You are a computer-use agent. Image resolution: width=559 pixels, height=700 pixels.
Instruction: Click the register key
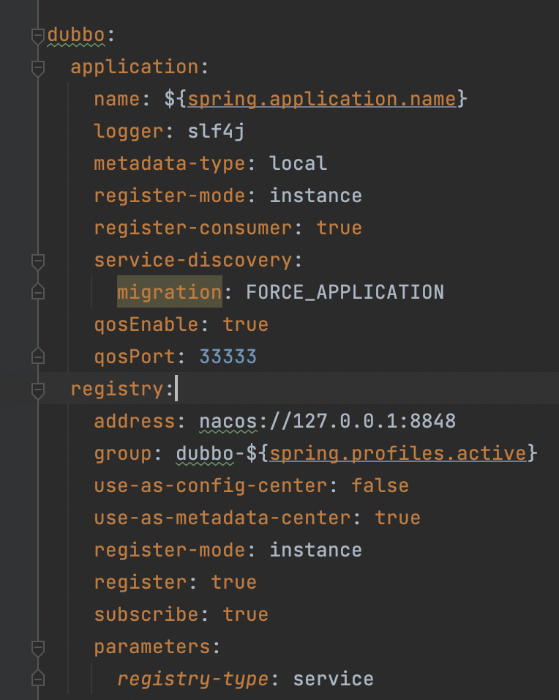click(x=140, y=582)
